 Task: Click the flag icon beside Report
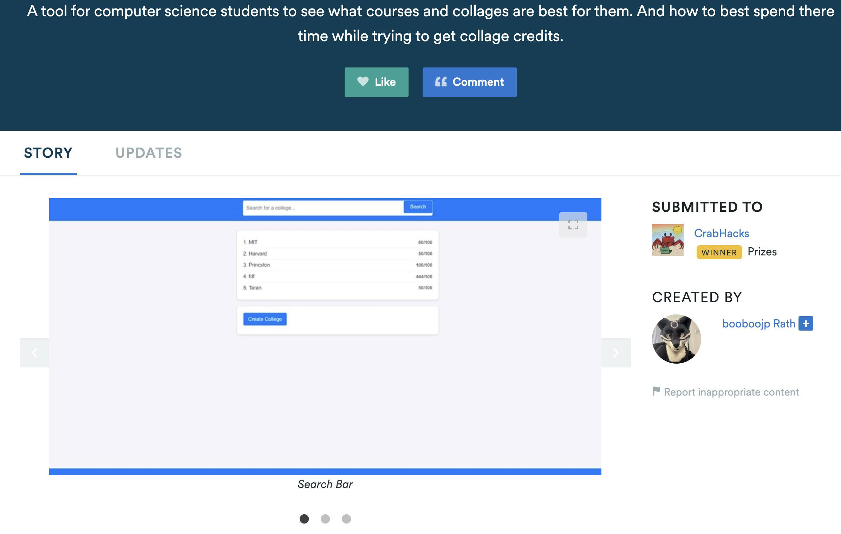click(656, 391)
